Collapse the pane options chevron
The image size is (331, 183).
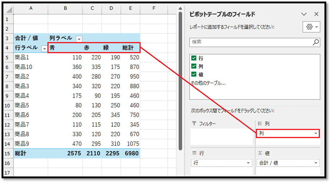[x=304, y=15]
